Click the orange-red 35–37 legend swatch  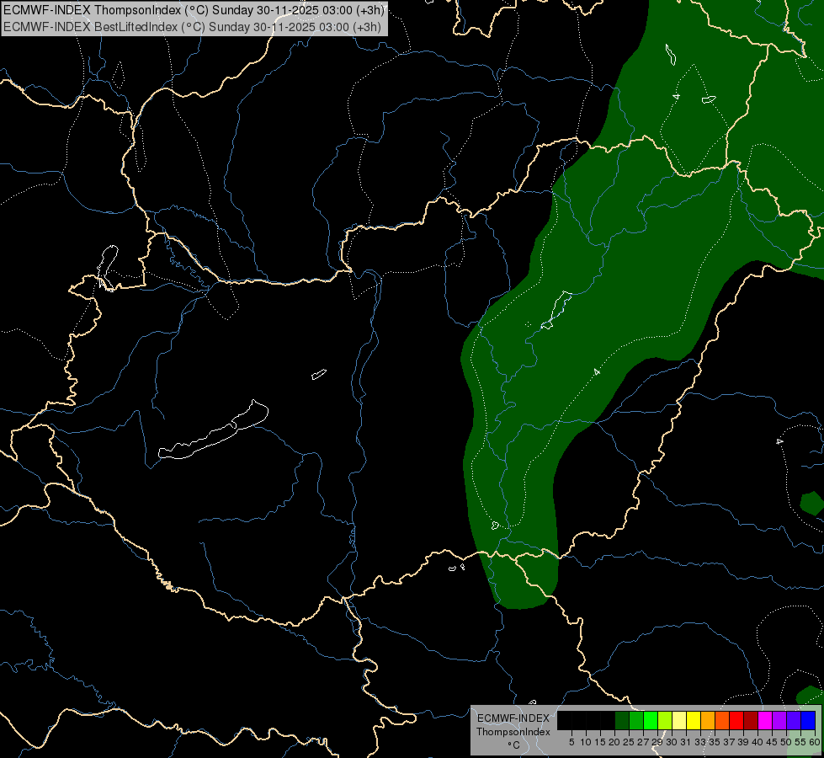click(x=722, y=720)
